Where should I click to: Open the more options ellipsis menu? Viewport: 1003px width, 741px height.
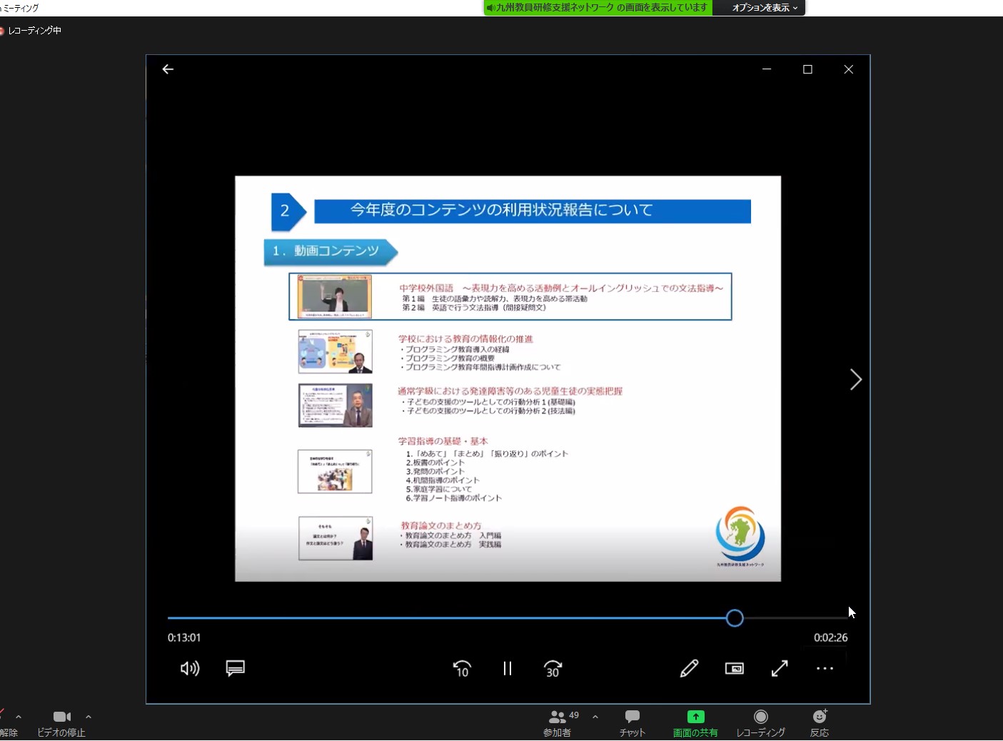(x=825, y=668)
